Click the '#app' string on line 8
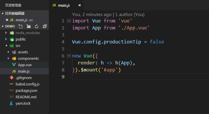 [109, 70]
